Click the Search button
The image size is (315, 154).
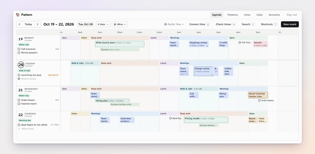248,24
